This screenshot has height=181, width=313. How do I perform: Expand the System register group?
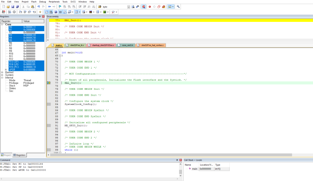point(2,75)
